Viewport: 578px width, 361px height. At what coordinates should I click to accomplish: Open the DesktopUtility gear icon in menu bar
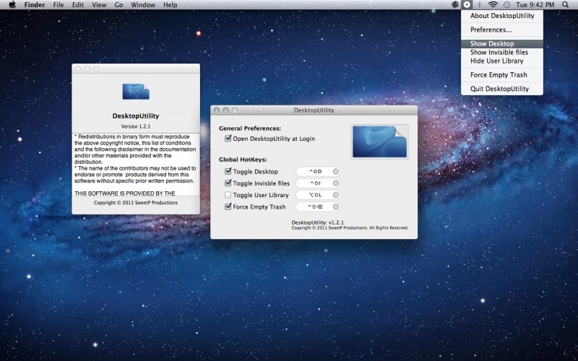[467, 5]
